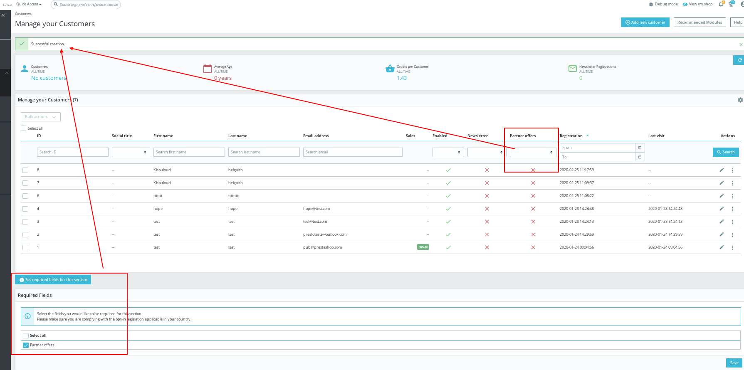The width and height of the screenshot is (744, 370).
Task: Tick Select all in Required Fields
Action: 26,335
